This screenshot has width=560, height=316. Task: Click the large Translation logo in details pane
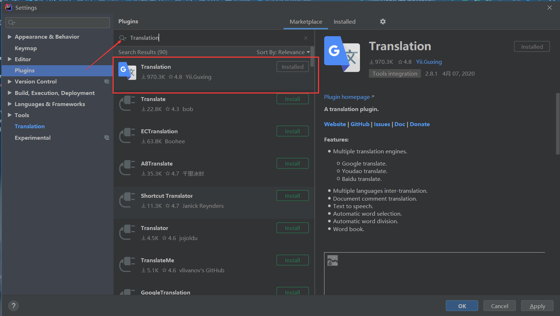pyautogui.click(x=342, y=54)
